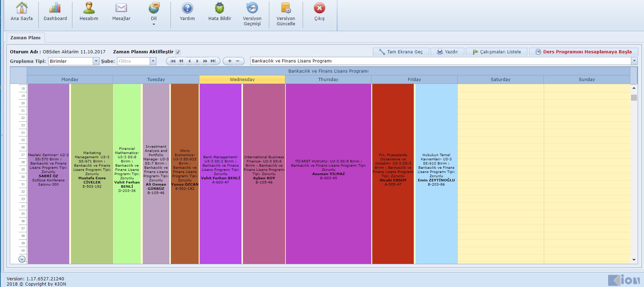
Task: Select the Zaman Planı tab
Action: [x=25, y=38]
